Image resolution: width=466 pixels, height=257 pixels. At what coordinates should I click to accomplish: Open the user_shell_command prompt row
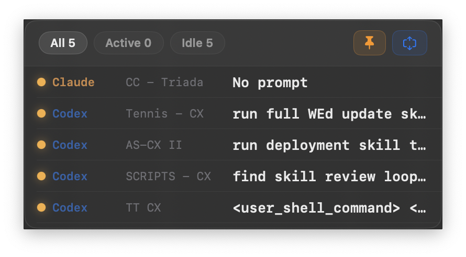tap(329, 207)
